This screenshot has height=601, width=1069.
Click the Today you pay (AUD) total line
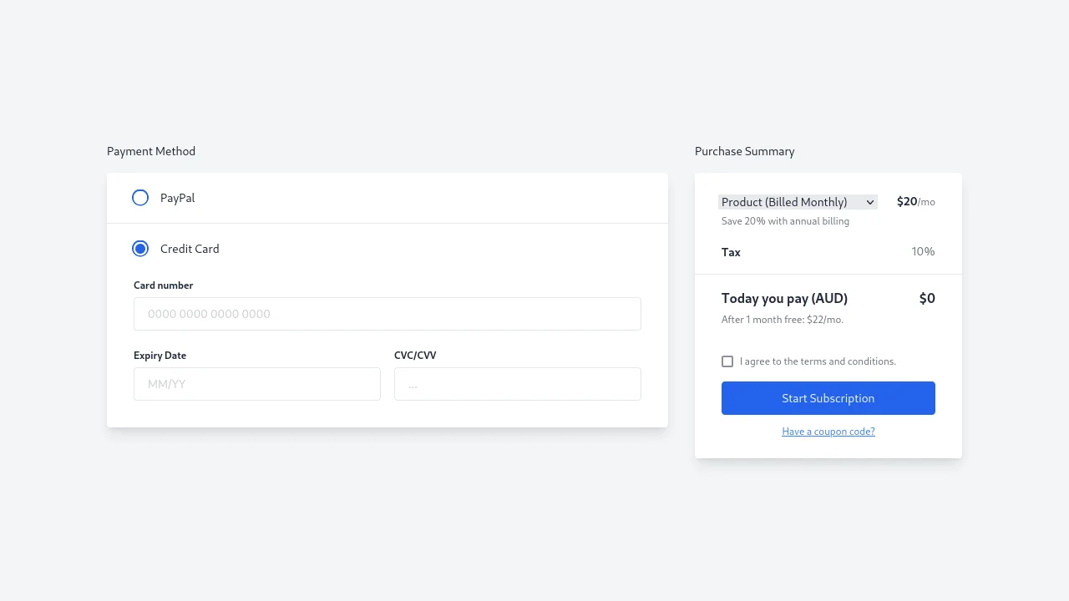coord(783,298)
